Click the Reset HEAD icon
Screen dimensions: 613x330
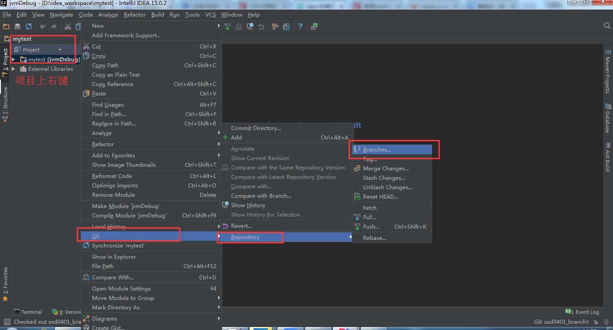click(x=357, y=197)
